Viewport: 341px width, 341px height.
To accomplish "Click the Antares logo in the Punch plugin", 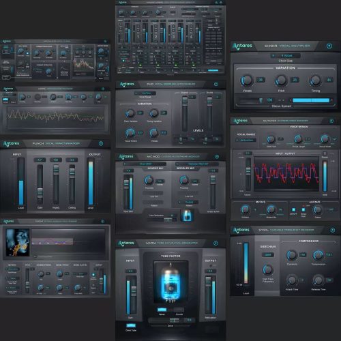I will (11, 143).
